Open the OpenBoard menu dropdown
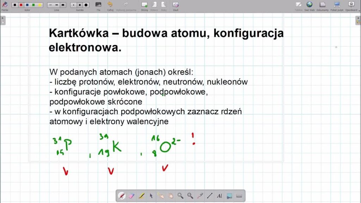The height and width of the screenshot is (203, 361). click(x=351, y=5)
